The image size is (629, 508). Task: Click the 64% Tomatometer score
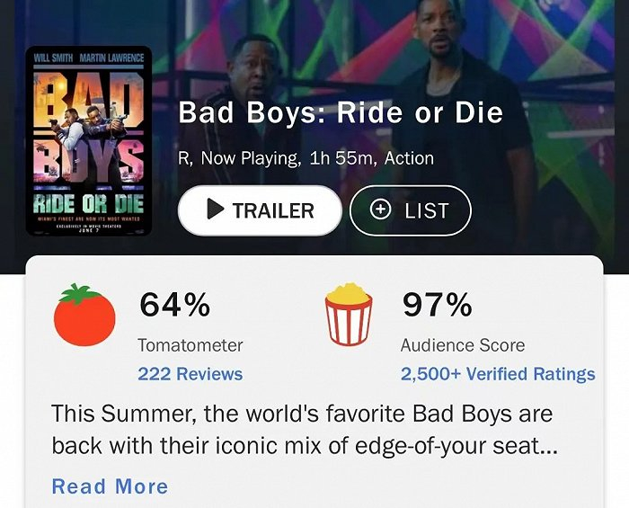point(174,306)
